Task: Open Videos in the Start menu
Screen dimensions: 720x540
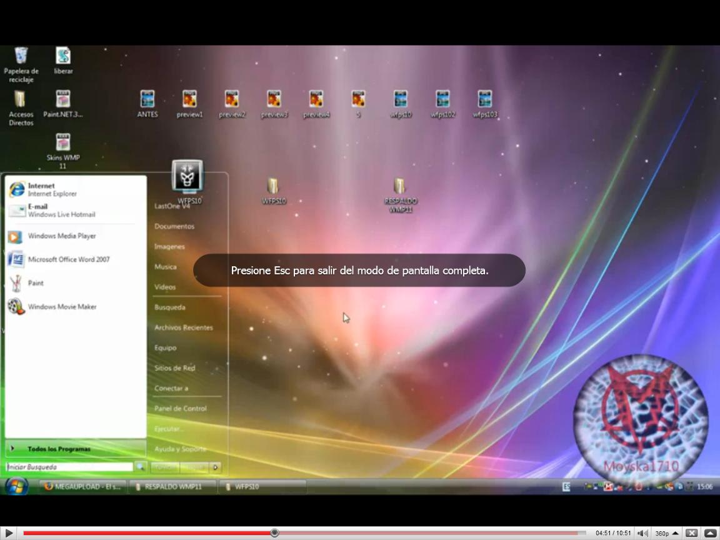Action: click(x=165, y=287)
